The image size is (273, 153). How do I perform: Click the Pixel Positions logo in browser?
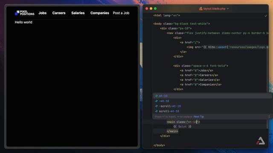(x=25, y=13)
